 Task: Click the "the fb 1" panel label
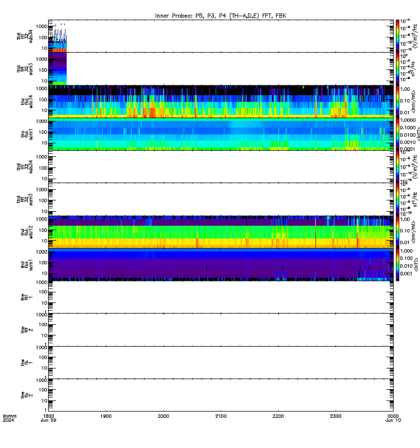tap(26, 362)
